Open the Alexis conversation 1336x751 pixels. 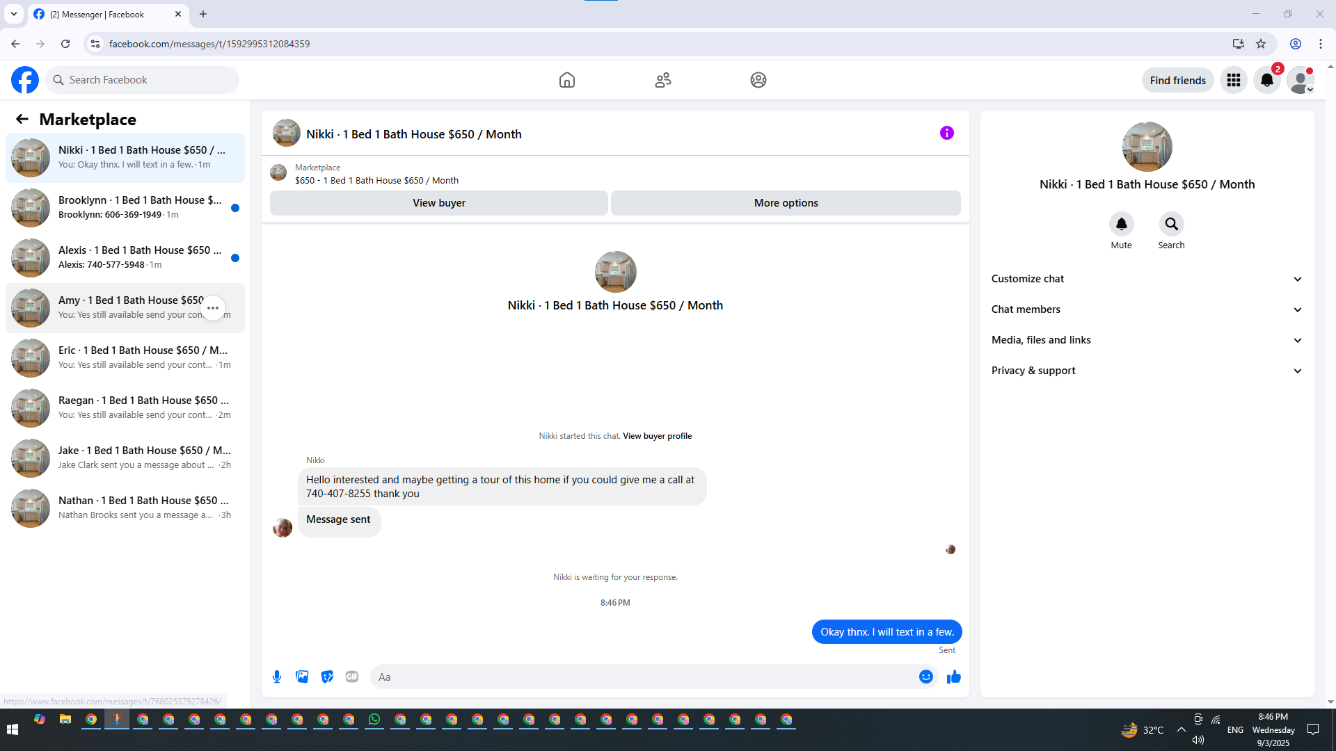[125, 258]
